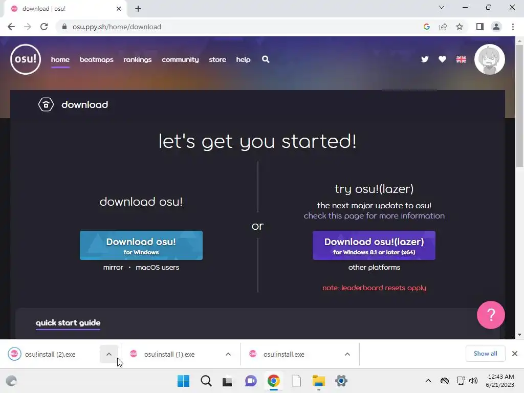Expand options for osu!install (1).exe
Viewport: 524px width, 393px height.
228,354
